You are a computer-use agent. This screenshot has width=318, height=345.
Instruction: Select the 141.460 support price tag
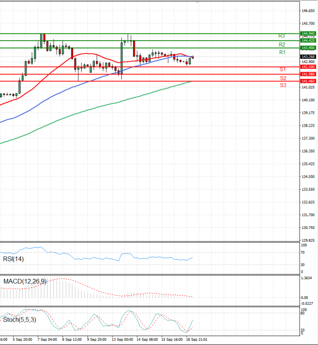308,81
